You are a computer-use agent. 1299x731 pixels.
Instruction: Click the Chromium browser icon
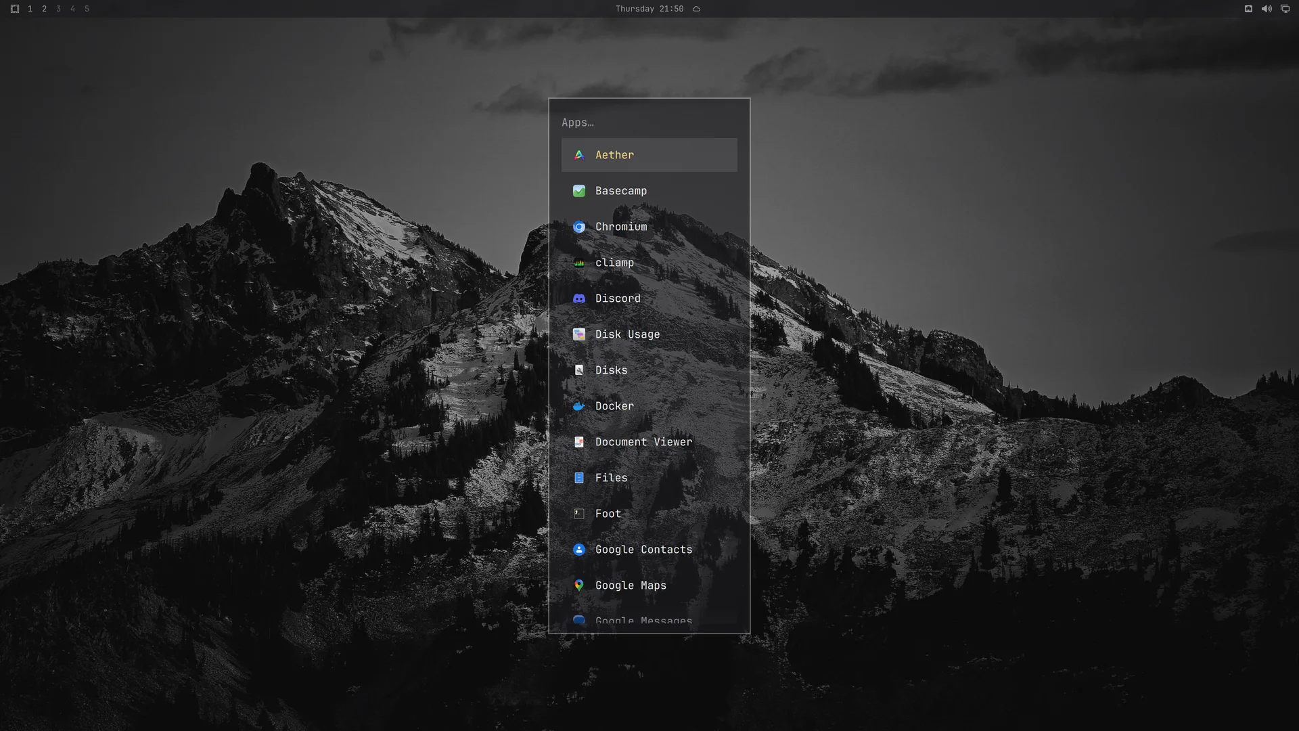[579, 227]
